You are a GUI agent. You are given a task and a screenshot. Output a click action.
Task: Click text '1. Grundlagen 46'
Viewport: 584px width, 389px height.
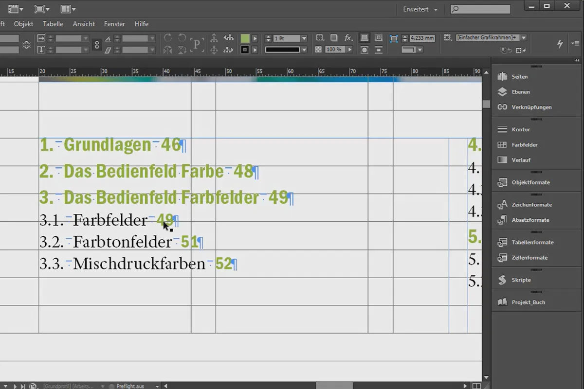click(x=110, y=145)
